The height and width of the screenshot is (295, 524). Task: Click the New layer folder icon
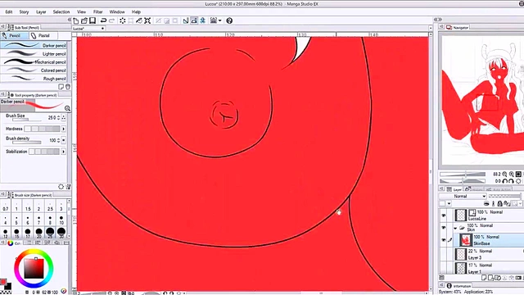click(498, 278)
